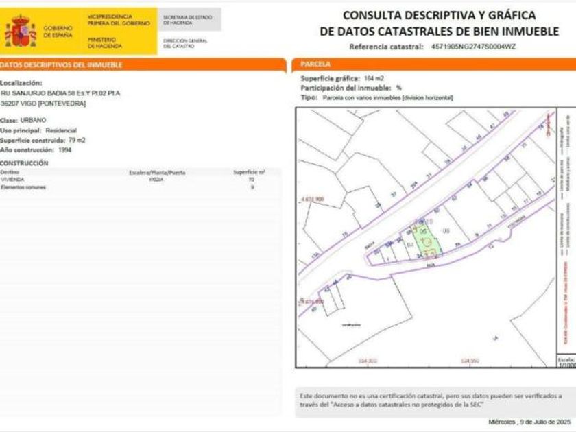576x432 pixels.
Task: Click the 'CONSTRUCCIÓN' section heading
Action: (x=24, y=163)
